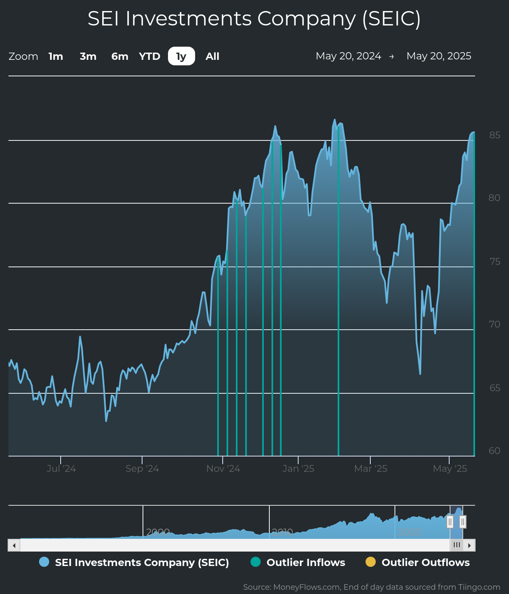Click the Mar '25 axis label
The image size is (509, 594).
[370, 468]
